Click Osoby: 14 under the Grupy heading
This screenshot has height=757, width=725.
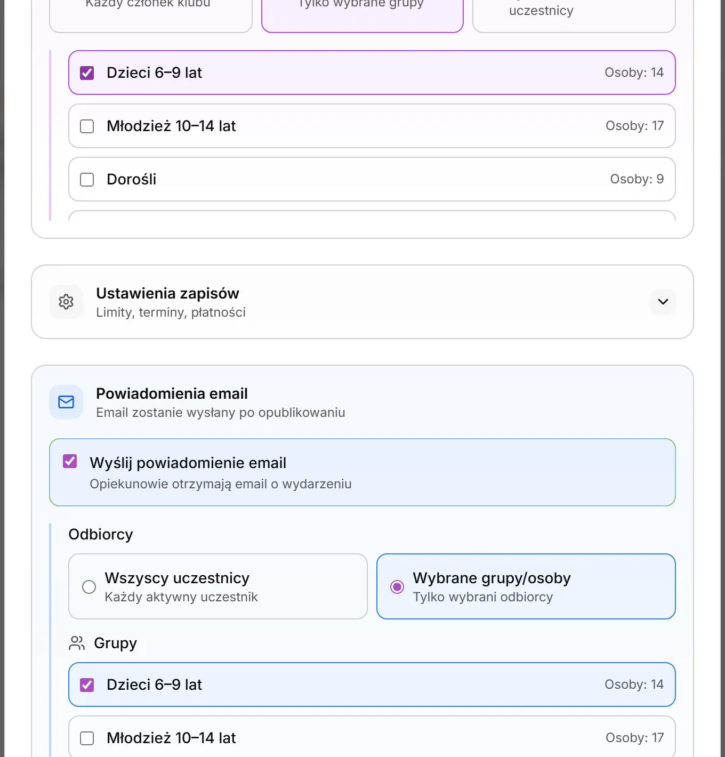click(634, 684)
